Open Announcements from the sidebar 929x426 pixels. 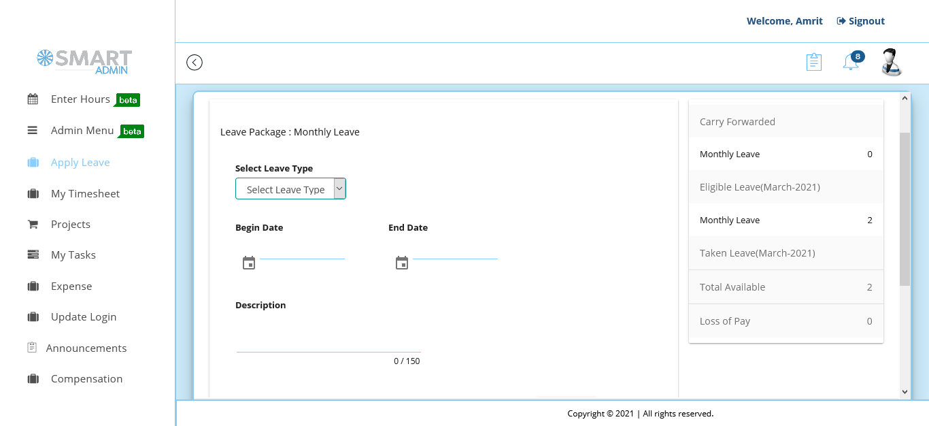coord(86,348)
